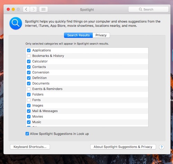Select the Calculator row label
The image size is (173, 164).
(40, 61)
